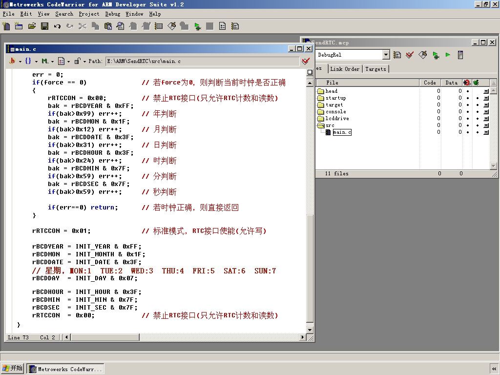Click the Make (build) icon in project window
The image size is (500, 375).
423,55
